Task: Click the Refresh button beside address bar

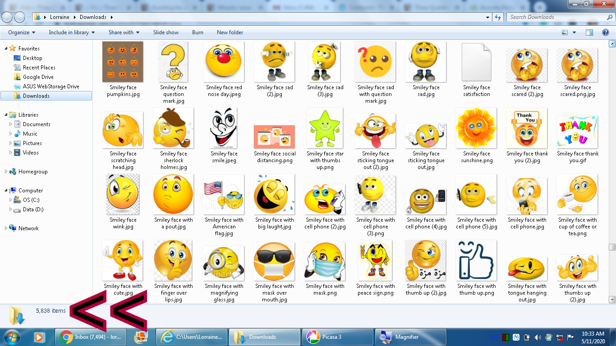Action: pyautogui.click(x=498, y=17)
